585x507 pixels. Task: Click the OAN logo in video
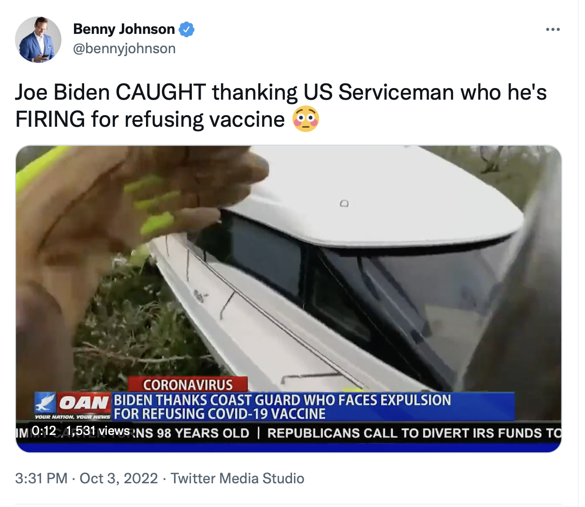coord(73,406)
